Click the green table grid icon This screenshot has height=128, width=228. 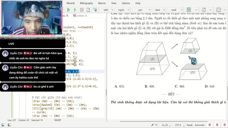point(189,10)
